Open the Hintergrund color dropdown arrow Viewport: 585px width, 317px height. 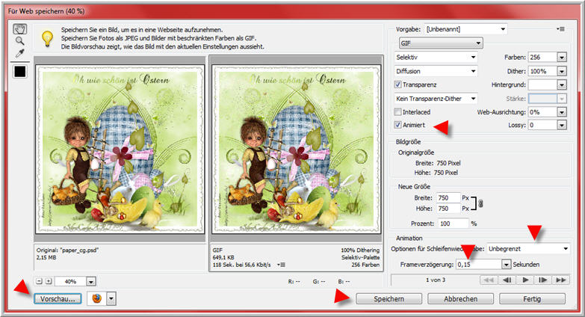(x=562, y=84)
